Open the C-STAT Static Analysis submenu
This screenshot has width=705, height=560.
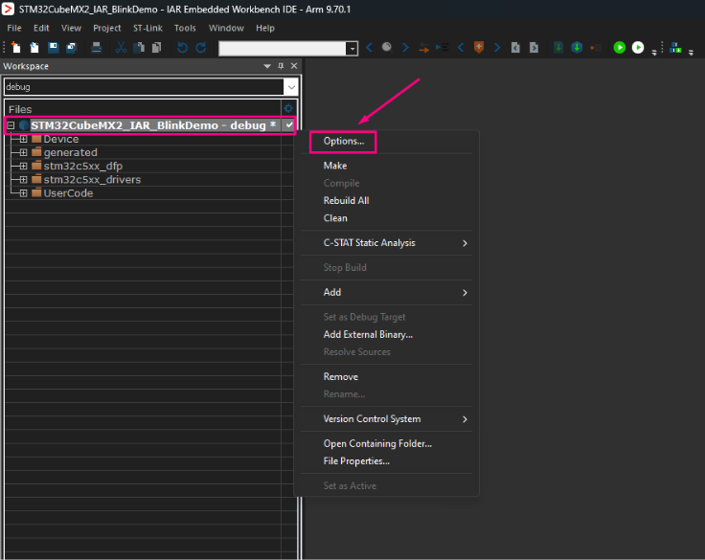click(x=386, y=243)
